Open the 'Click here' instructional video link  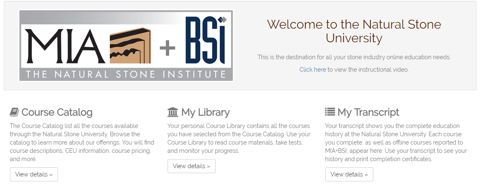(x=312, y=70)
